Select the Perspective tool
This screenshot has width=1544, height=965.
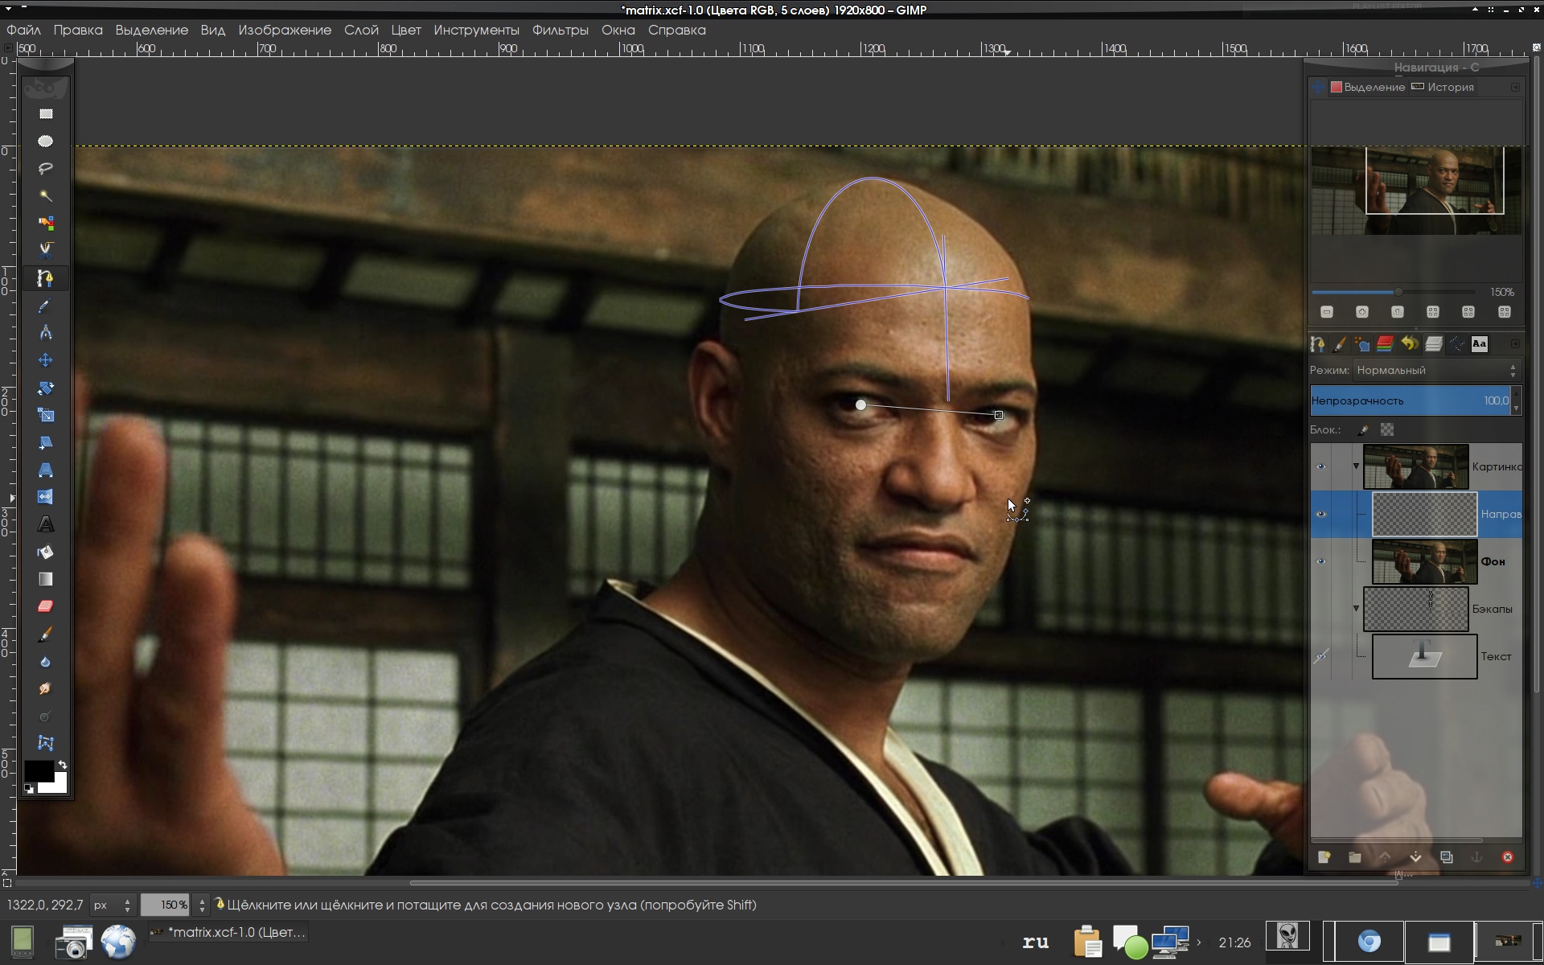[x=46, y=470]
